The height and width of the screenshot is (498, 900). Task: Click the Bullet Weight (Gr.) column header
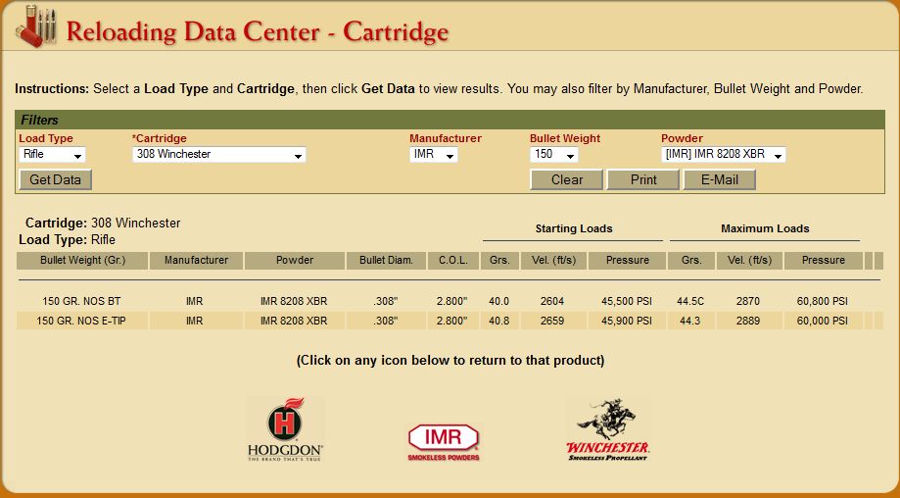(82, 260)
